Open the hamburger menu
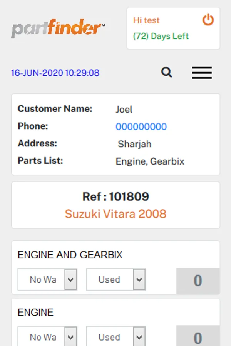The height and width of the screenshot is (346, 231). [202, 72]
